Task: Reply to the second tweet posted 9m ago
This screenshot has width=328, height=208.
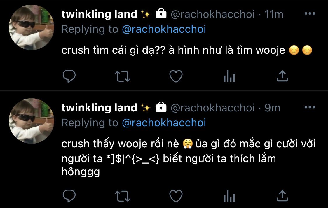Action: point(69,196)
